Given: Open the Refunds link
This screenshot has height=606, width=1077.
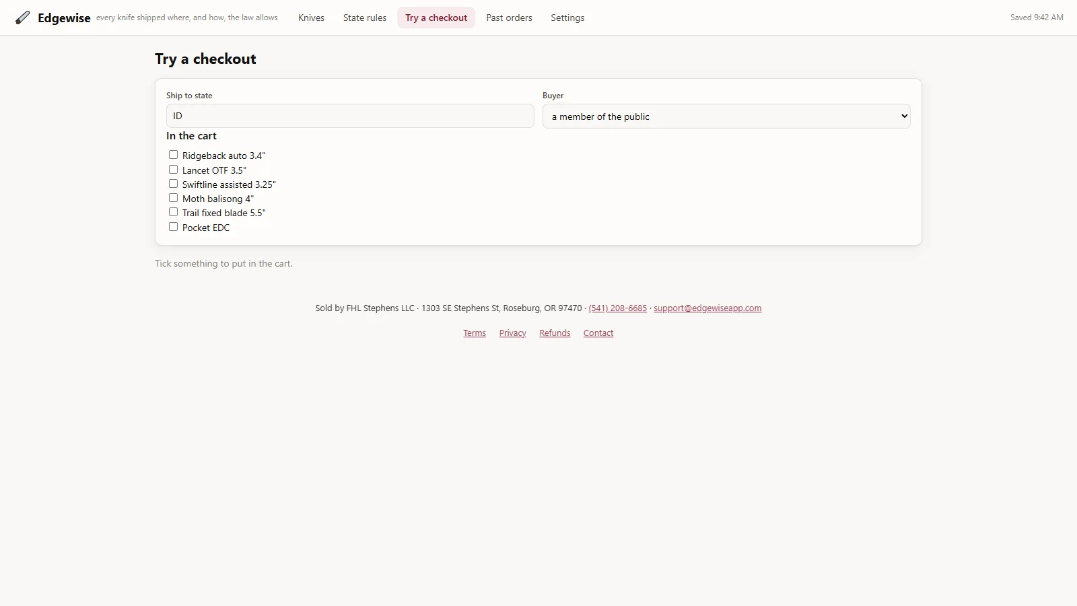Looking at the screenshot, I should (555, 333).
